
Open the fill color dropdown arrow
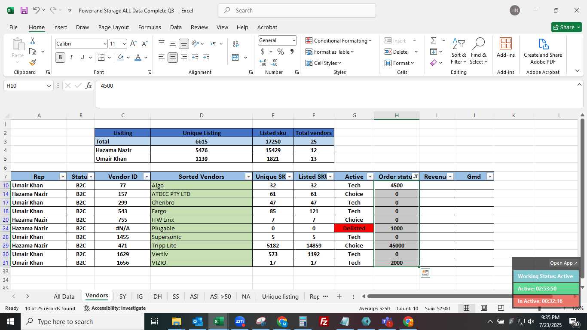pos(128,58)
